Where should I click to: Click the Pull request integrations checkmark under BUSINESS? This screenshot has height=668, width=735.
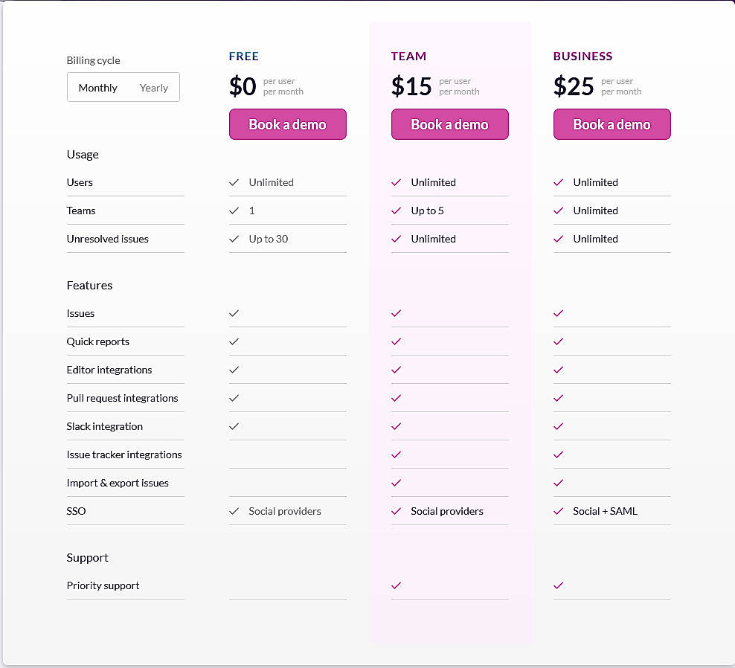tap(558, 398)
